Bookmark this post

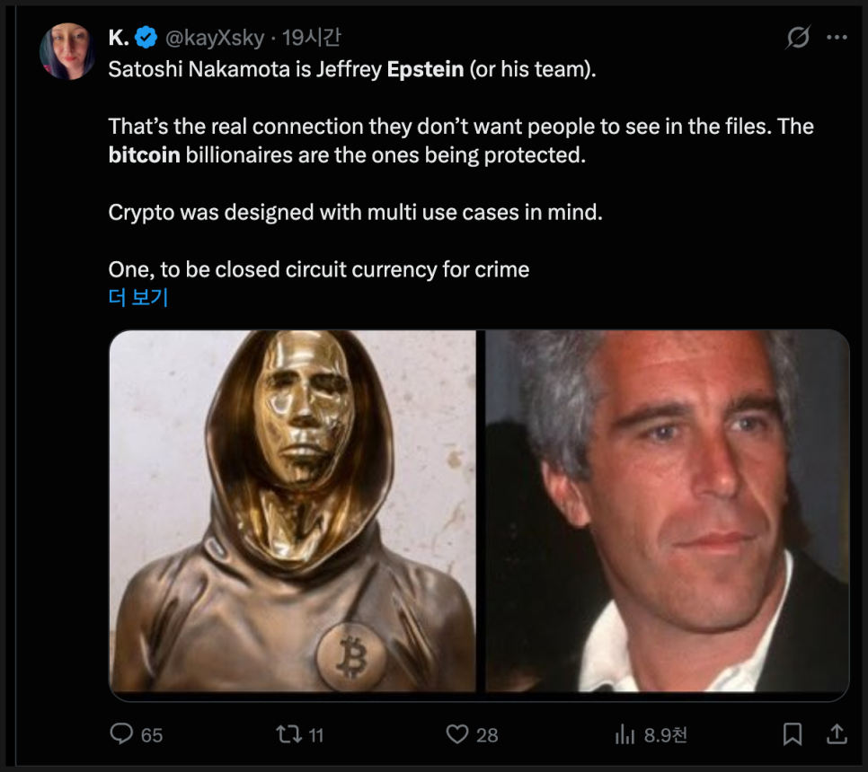792,734
